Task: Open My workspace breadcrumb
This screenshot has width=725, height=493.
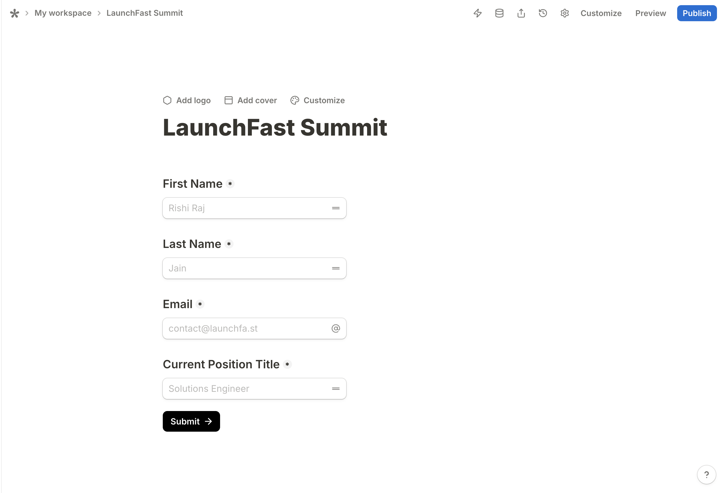Action: pos(63,13)
